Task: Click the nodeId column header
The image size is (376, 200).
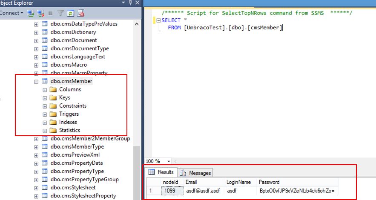Action: (172, 182)
